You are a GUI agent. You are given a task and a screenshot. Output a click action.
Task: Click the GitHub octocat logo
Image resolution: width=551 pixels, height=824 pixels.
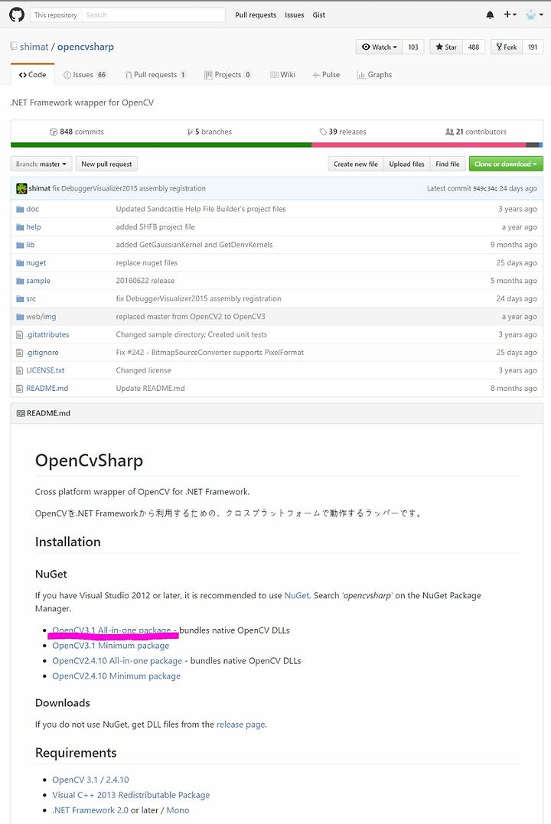click(x=17, y=15)
